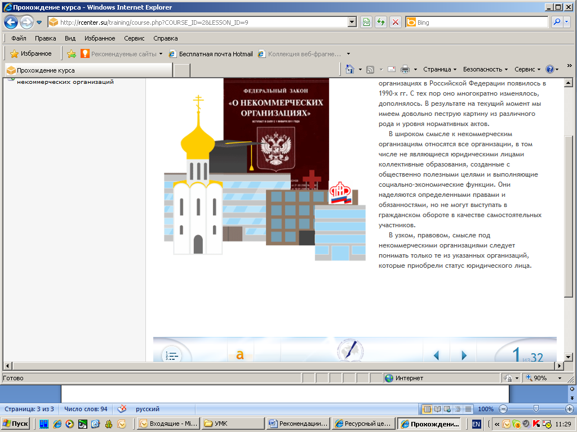This screenshot has height=432, width=577.
Task: Open Рекомендуемые сайты link
Action: click(x=122, y=54)
